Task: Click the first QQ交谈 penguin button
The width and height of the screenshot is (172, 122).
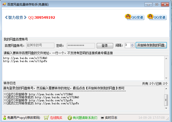Action: [134, 17]
